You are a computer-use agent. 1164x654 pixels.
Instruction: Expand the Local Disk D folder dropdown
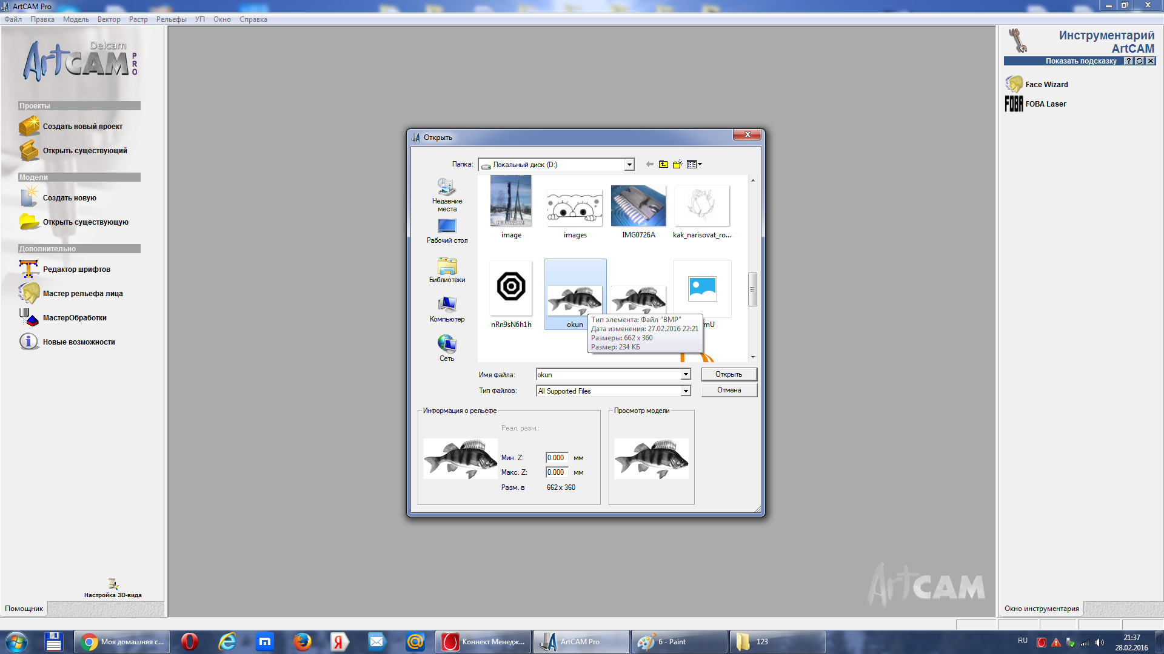[629, 165]
